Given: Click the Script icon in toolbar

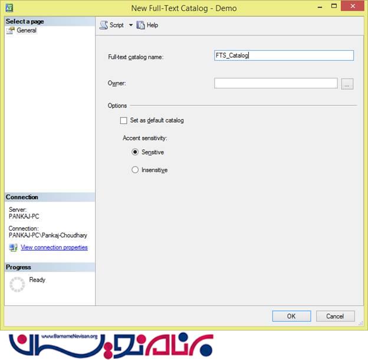Looking at the screenshot, I should click(x=104, y=25).
